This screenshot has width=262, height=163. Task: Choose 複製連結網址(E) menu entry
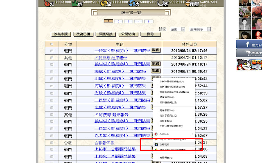pos(174,102)
